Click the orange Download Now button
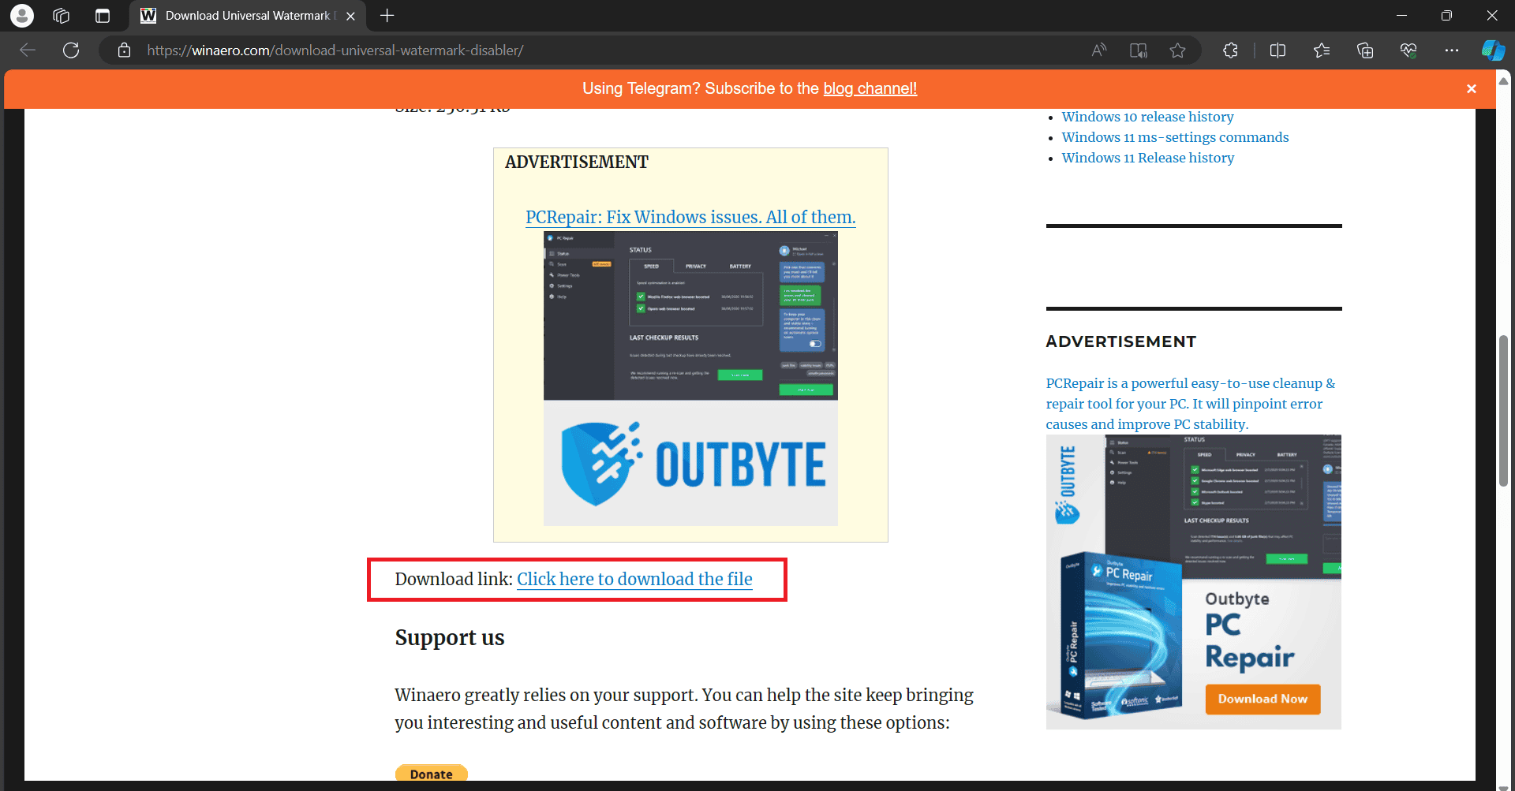This screenshot has height=791, width=1515. 1262,699
